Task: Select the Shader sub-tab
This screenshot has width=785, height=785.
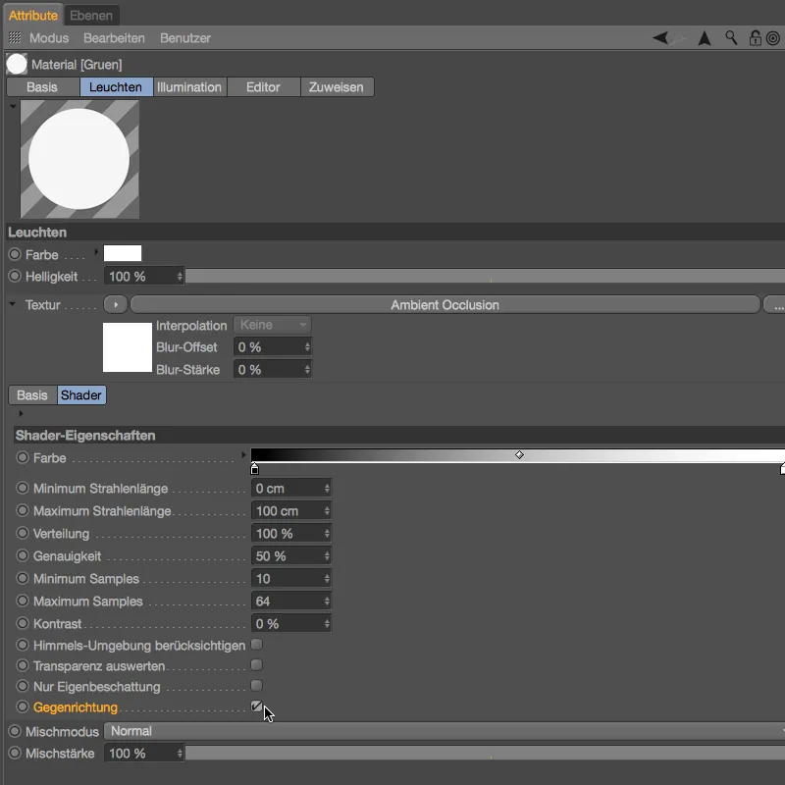Action: tap(81, 395)
